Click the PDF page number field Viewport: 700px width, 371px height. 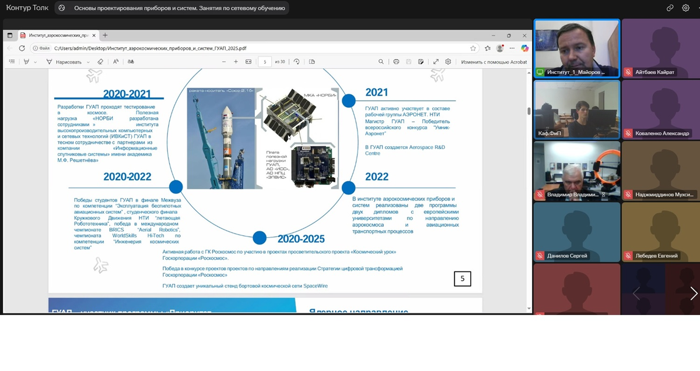click(265, 62)
